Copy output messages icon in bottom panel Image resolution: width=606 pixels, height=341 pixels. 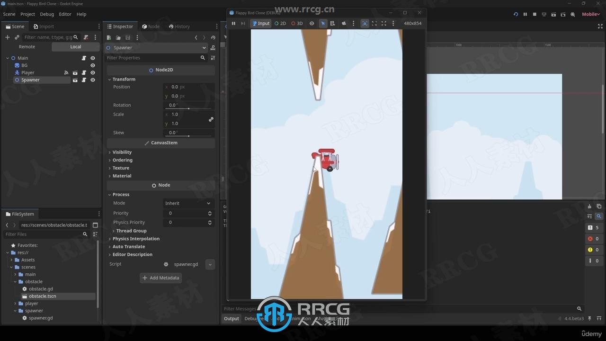click(599, 206)
